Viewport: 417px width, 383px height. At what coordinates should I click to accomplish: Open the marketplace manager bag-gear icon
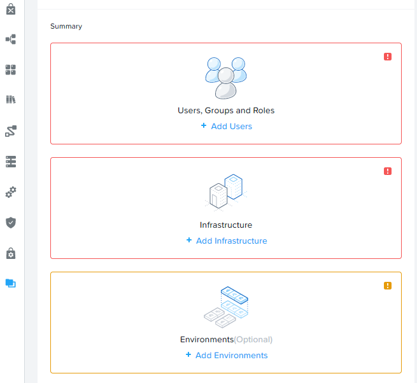[x=11, y=253]
